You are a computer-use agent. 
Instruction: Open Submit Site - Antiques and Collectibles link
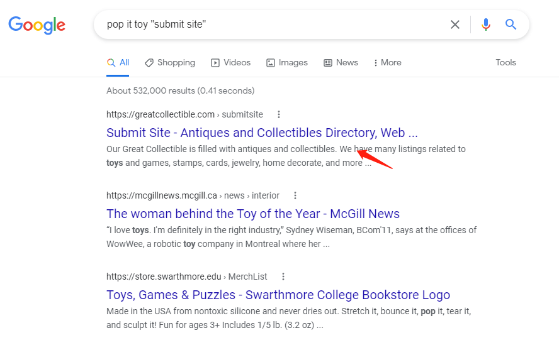coord(262,133)
